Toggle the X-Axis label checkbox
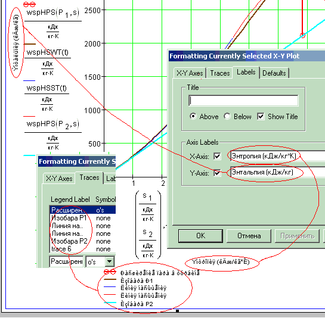 click(217, 156)
